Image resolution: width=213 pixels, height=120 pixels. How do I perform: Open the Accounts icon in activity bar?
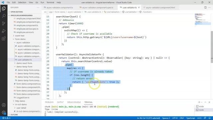4,105
